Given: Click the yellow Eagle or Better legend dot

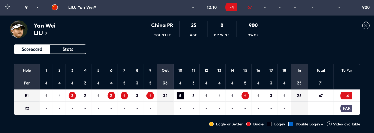Looking at the screenshot, I should [211, 124].
